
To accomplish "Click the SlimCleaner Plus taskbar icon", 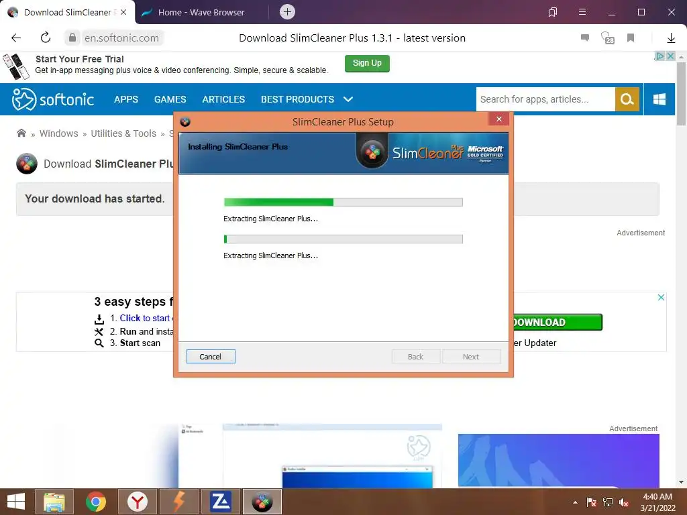I will point(262,502).
